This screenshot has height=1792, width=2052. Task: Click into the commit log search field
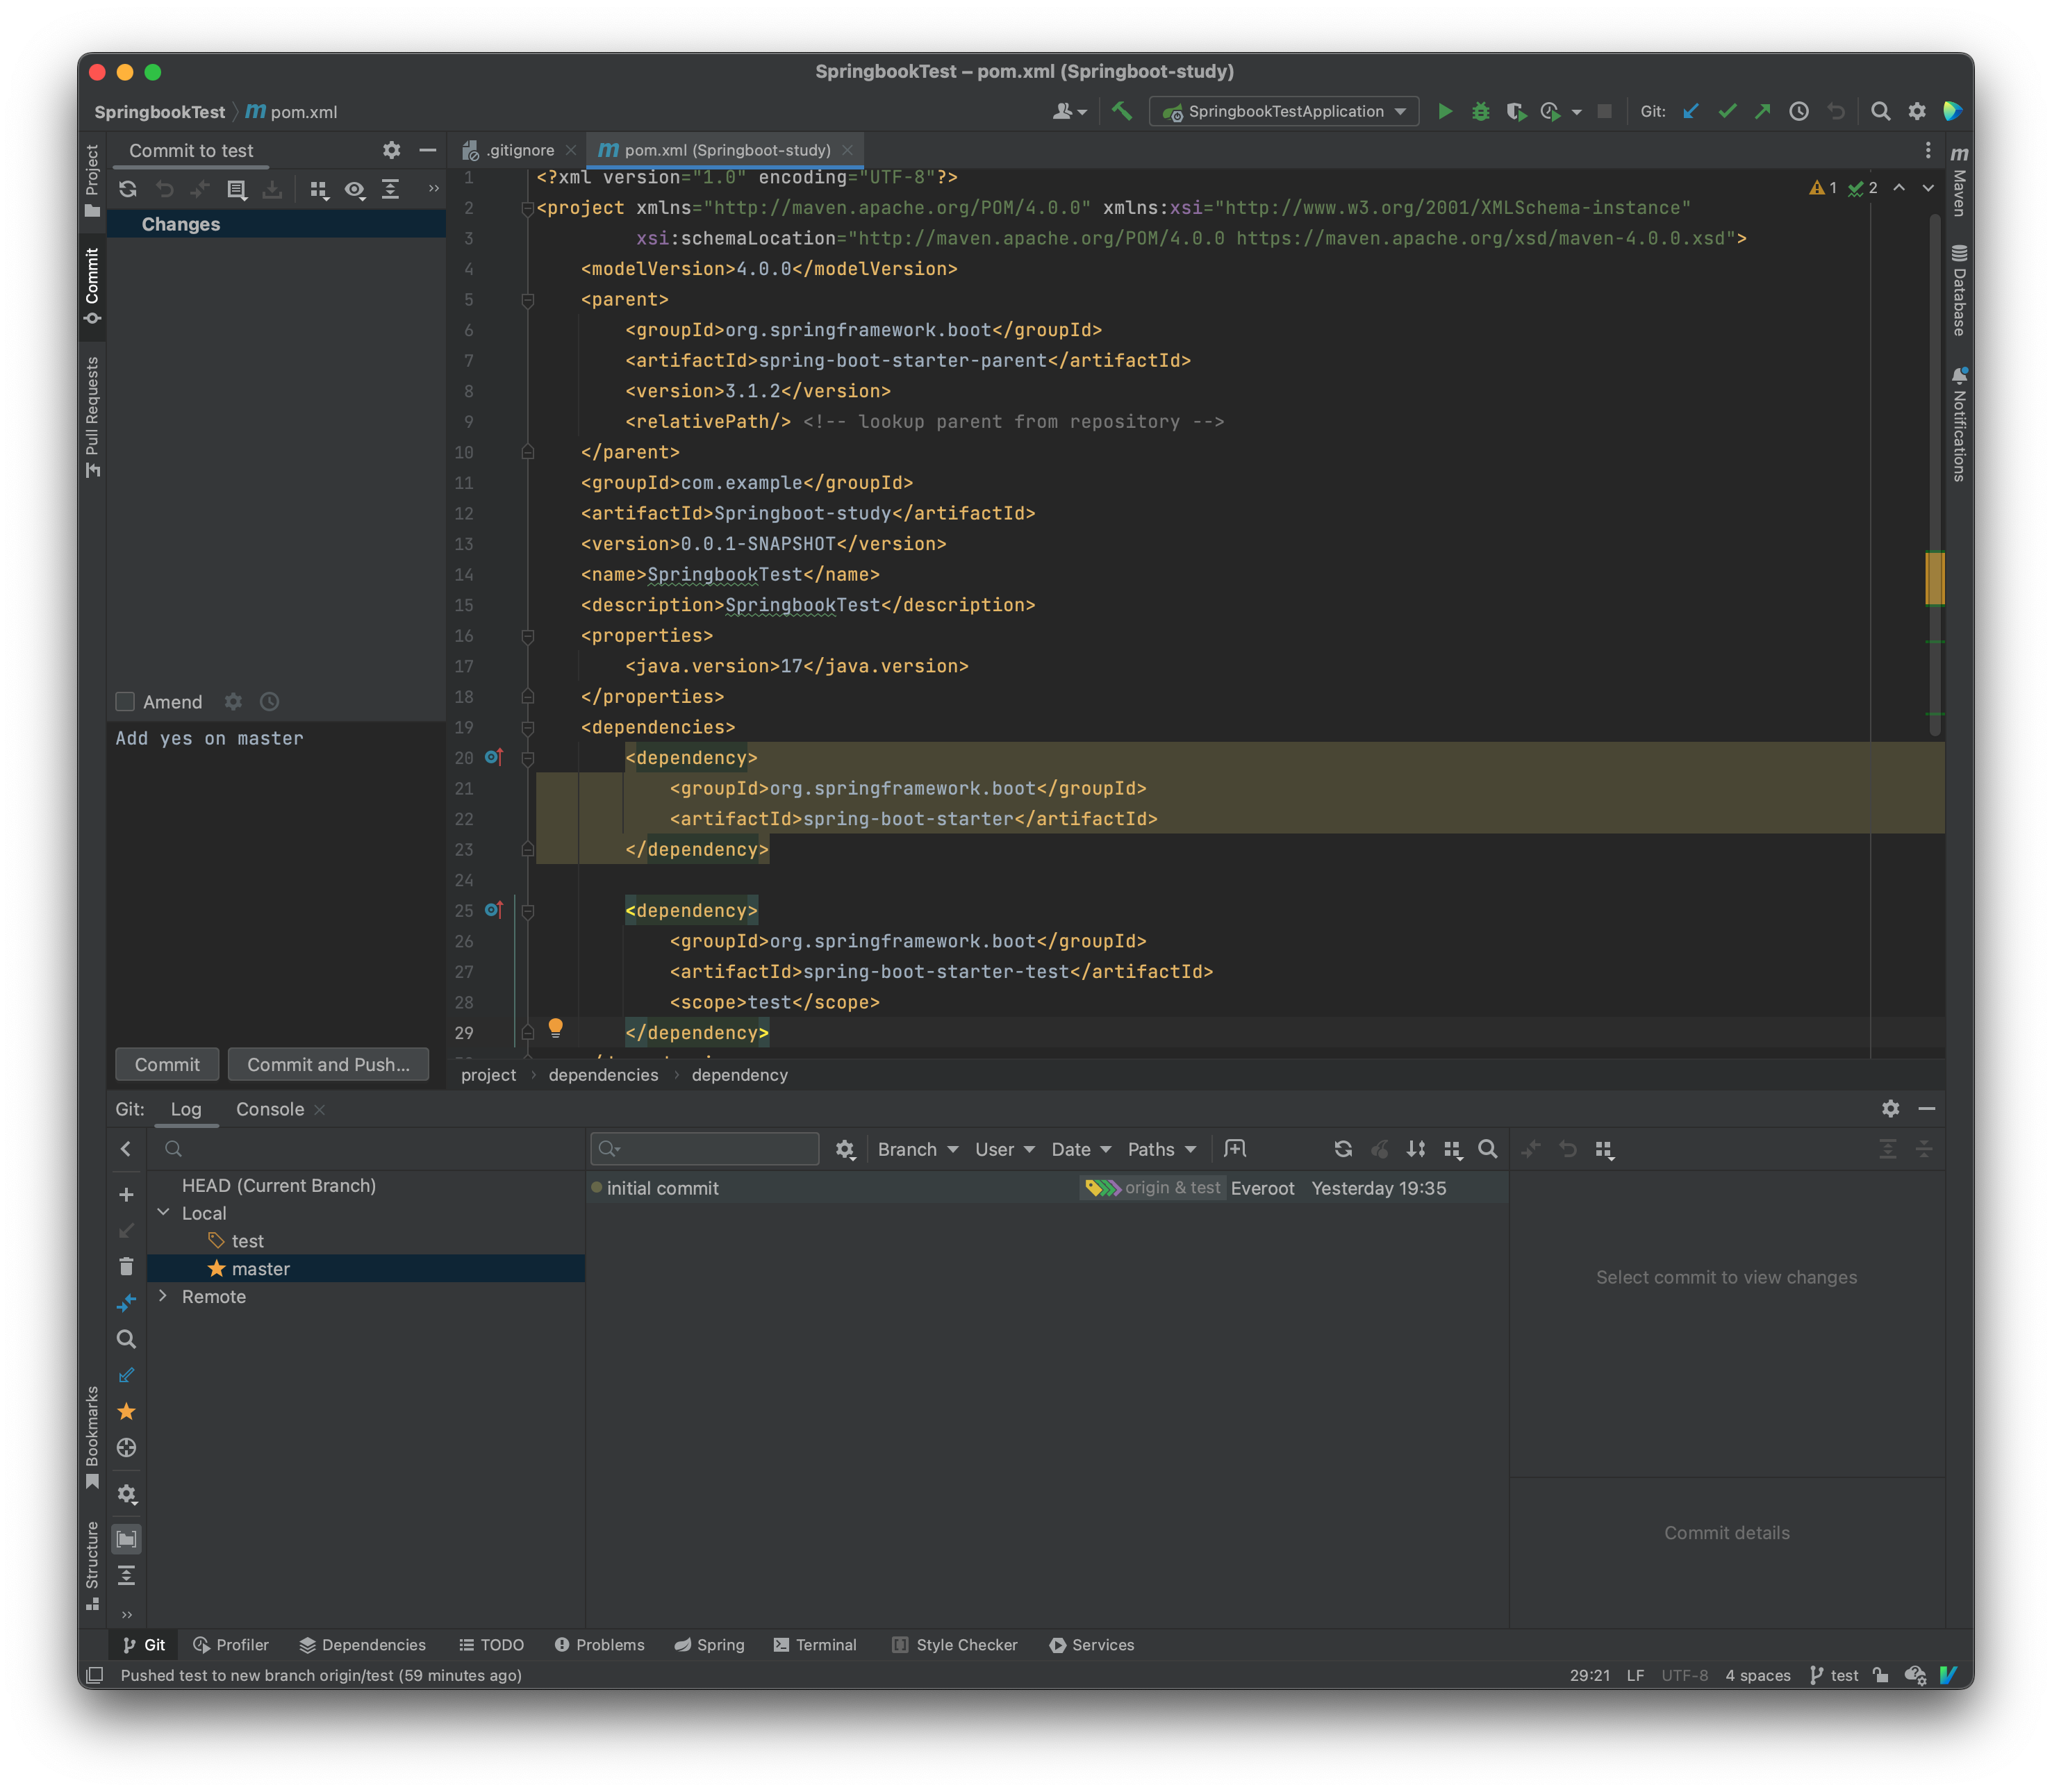point(705,1149)
